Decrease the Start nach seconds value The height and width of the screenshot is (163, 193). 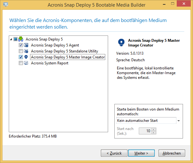tap(154, 133)
